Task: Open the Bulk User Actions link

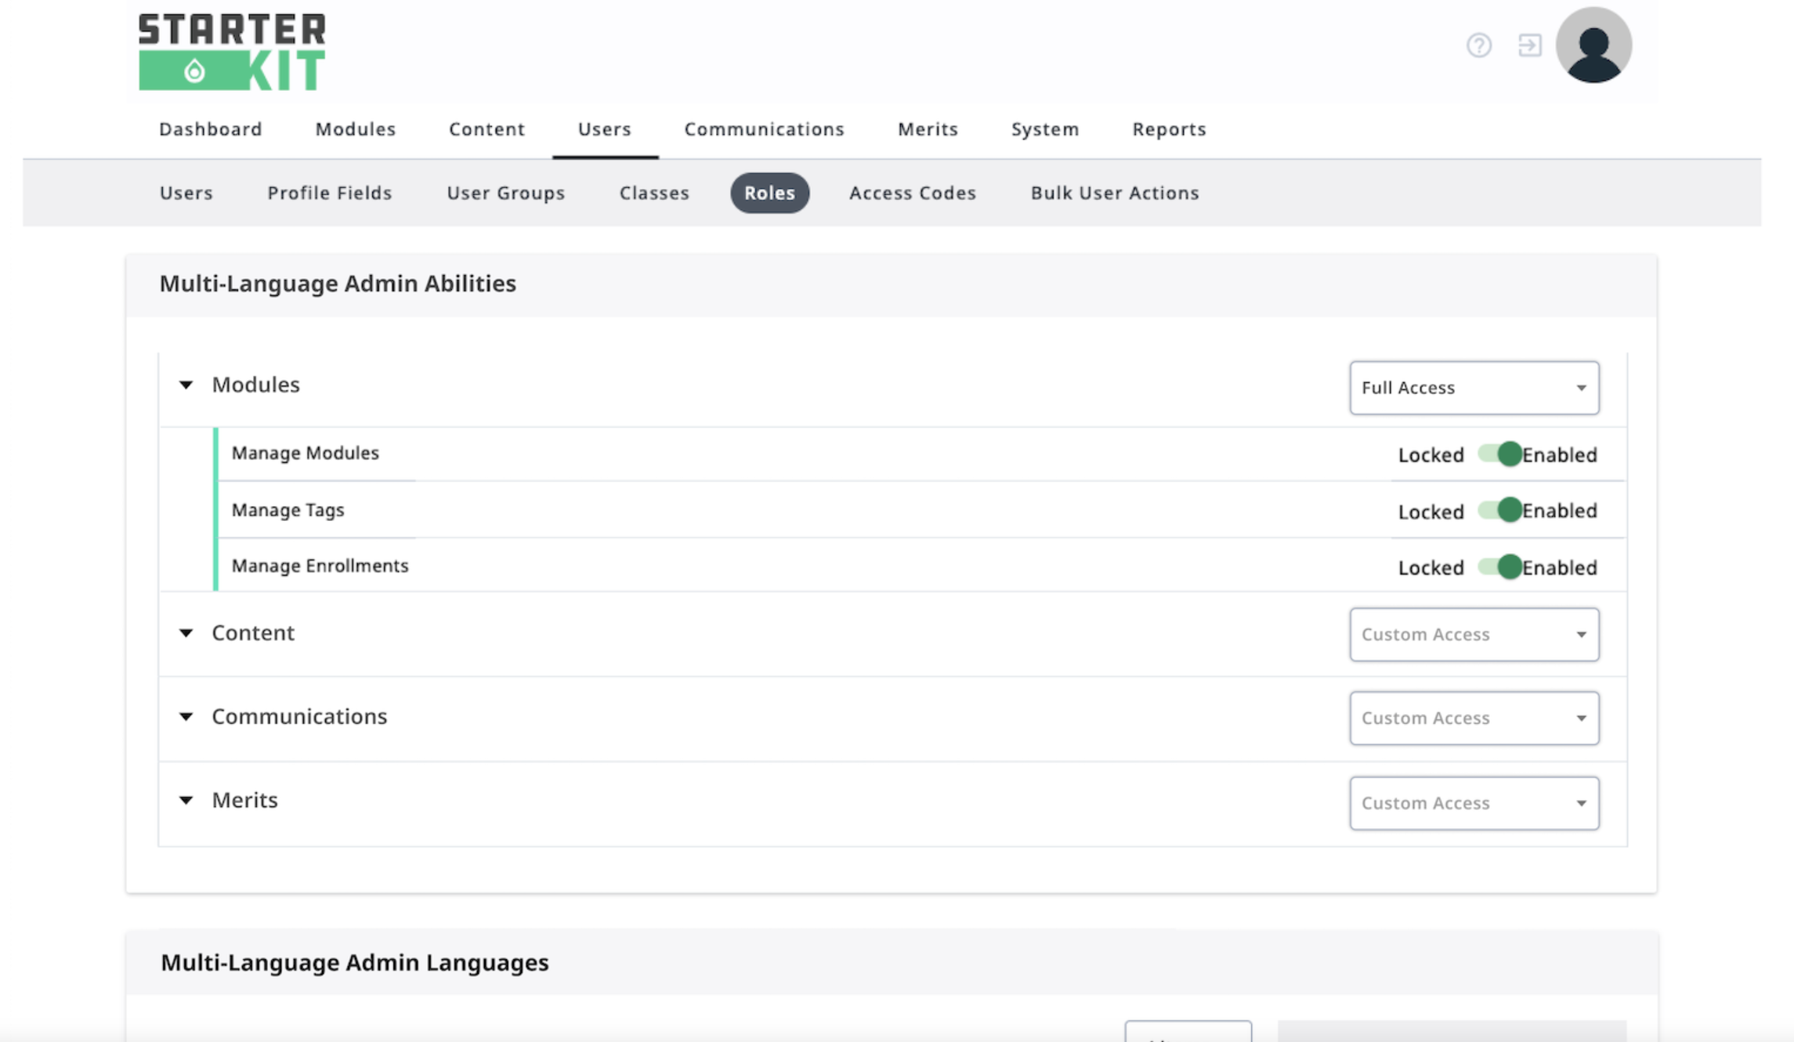Action: point(1115,193)
